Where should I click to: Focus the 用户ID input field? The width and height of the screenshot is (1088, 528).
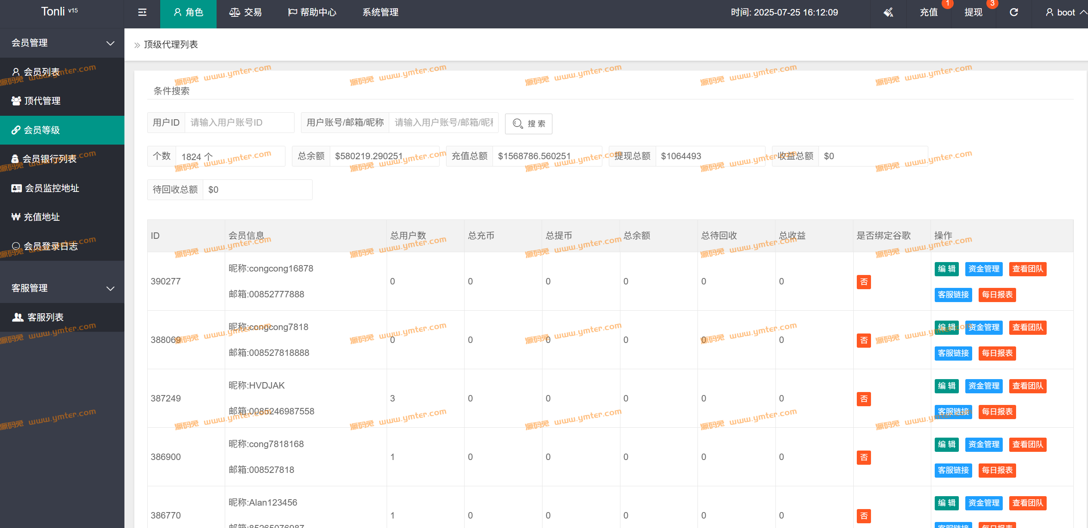[239, 123]
